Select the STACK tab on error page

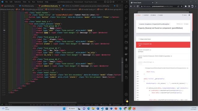(138, 15)
